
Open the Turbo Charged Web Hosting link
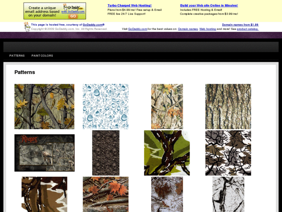tap(130, 5)
